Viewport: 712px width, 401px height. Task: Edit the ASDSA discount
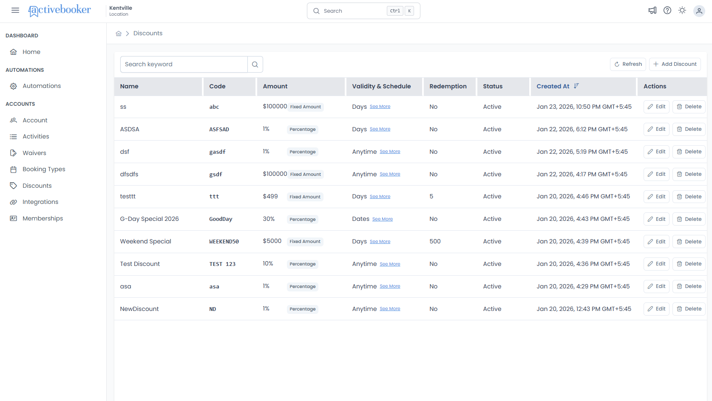[656, 129]
